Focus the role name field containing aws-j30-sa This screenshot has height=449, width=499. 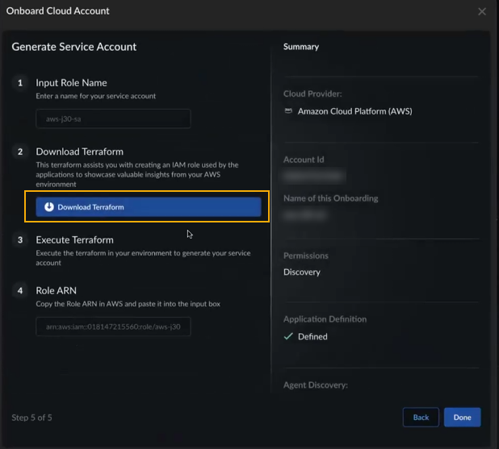113,119
